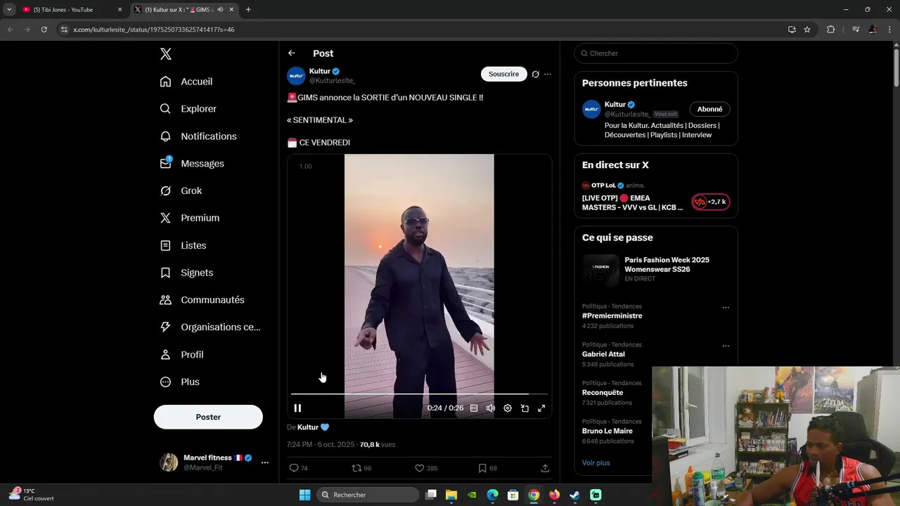Image resolution: width=900 pixels, height=506 pixels.
Task: Open the Listes icon in sidebar
Action: (165, 245)
